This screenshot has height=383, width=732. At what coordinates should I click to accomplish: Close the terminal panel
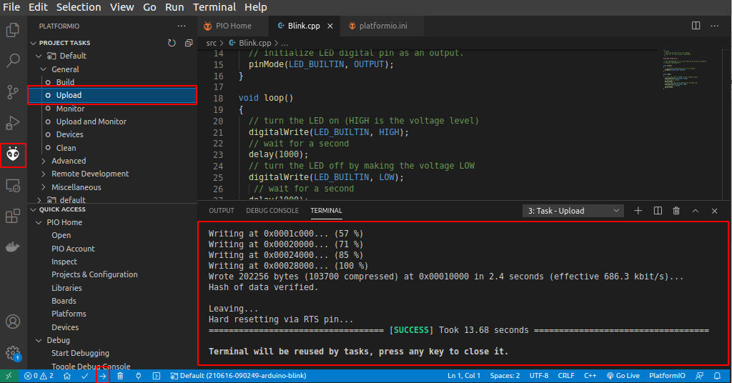click(714, 211)
